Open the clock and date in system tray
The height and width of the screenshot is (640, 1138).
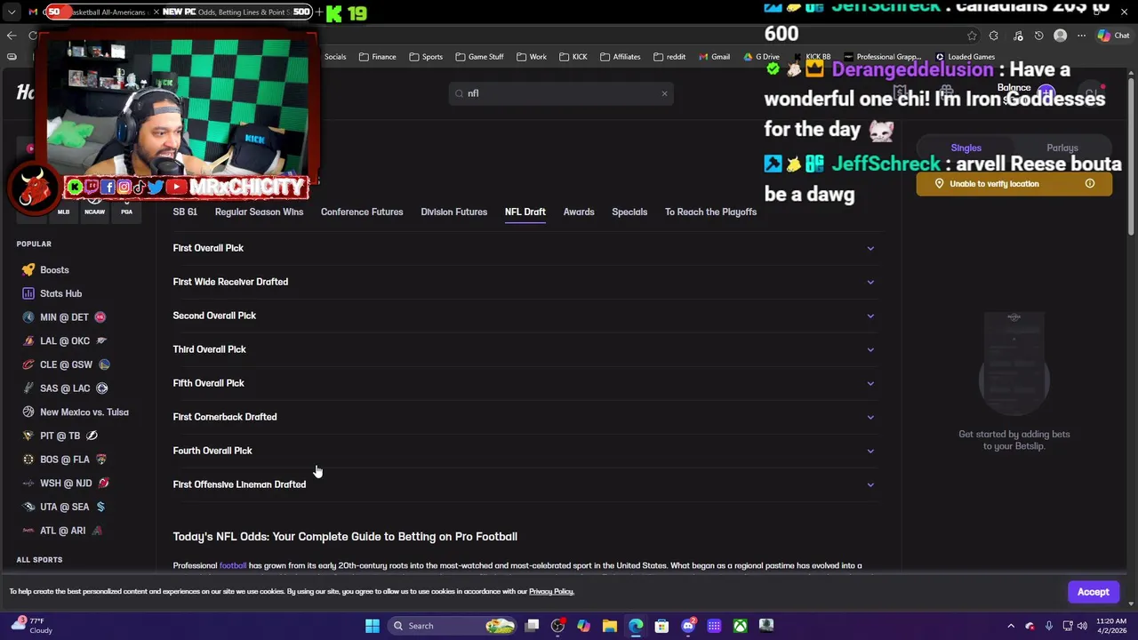tap(1111, 626)
